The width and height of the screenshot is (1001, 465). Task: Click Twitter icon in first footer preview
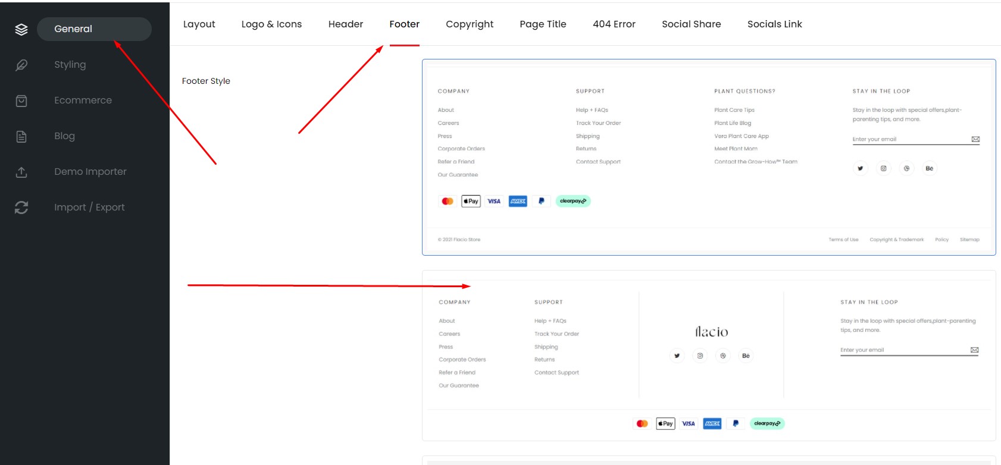tap(860, 168)
